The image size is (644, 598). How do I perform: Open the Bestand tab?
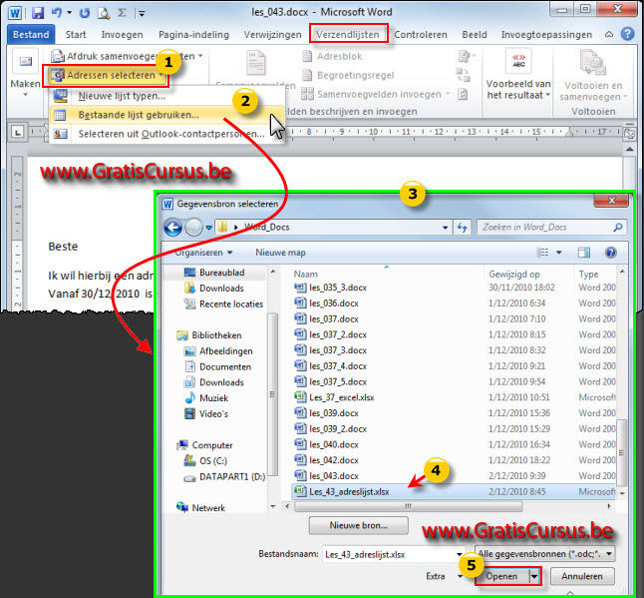(31, 35)
